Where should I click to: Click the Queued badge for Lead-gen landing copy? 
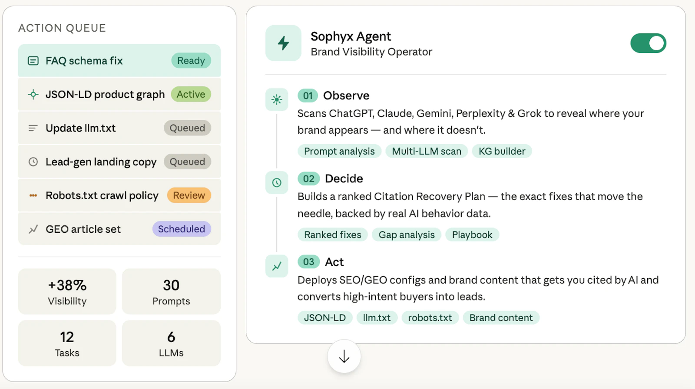pos(187,162)
